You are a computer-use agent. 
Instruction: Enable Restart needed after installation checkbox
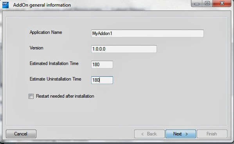click(x=31, y=96)
